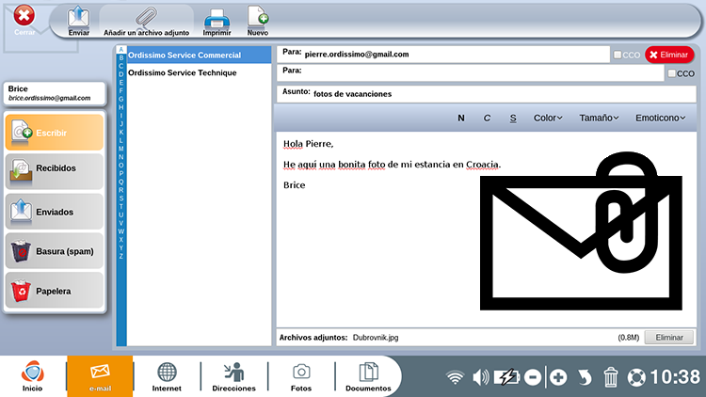The image size is (706, 397).
Task: Jump to letter Z in contacts index
Action: (120, 256)
